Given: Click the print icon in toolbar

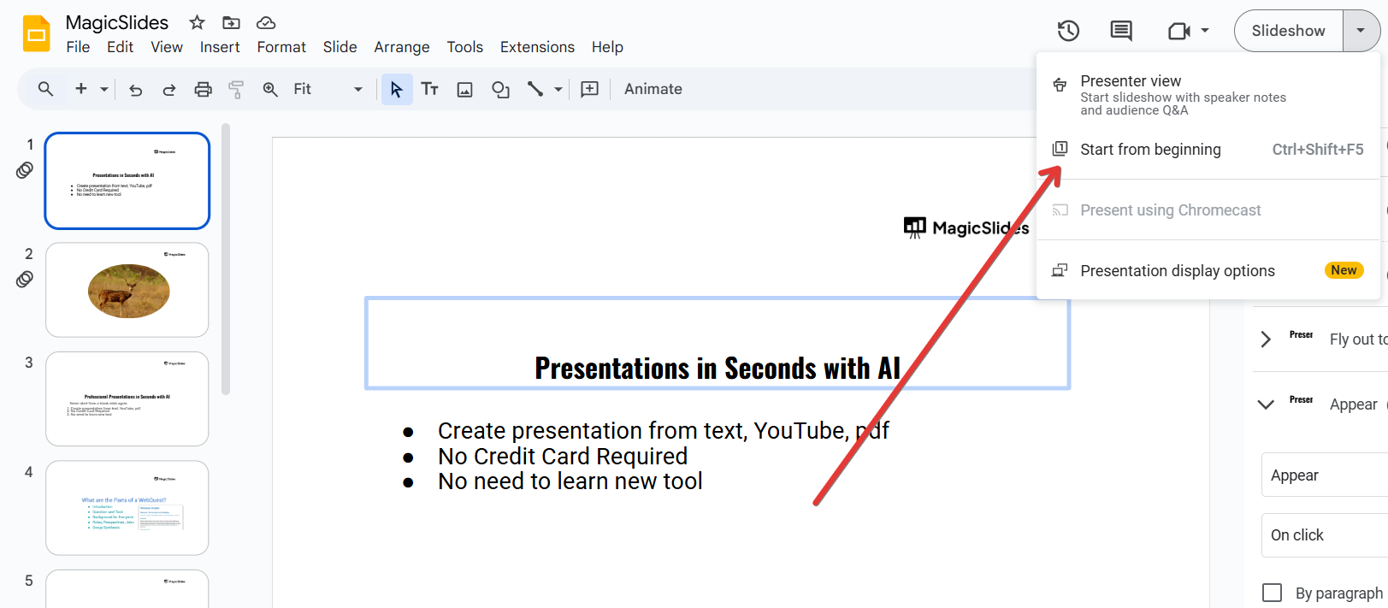Looking at the screenshot, I should tap(203, 89).
